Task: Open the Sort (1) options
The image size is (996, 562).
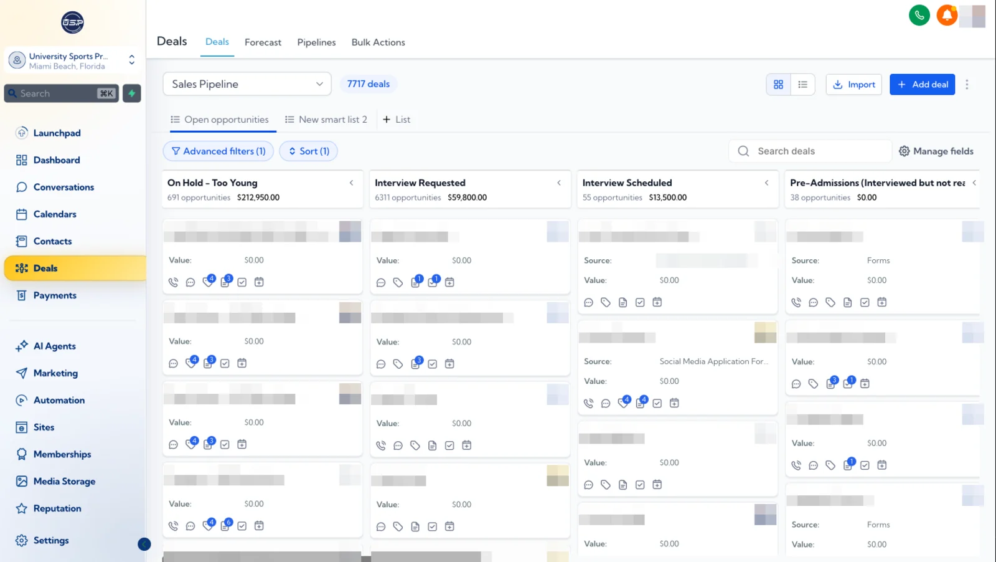Action: (309, 151)
